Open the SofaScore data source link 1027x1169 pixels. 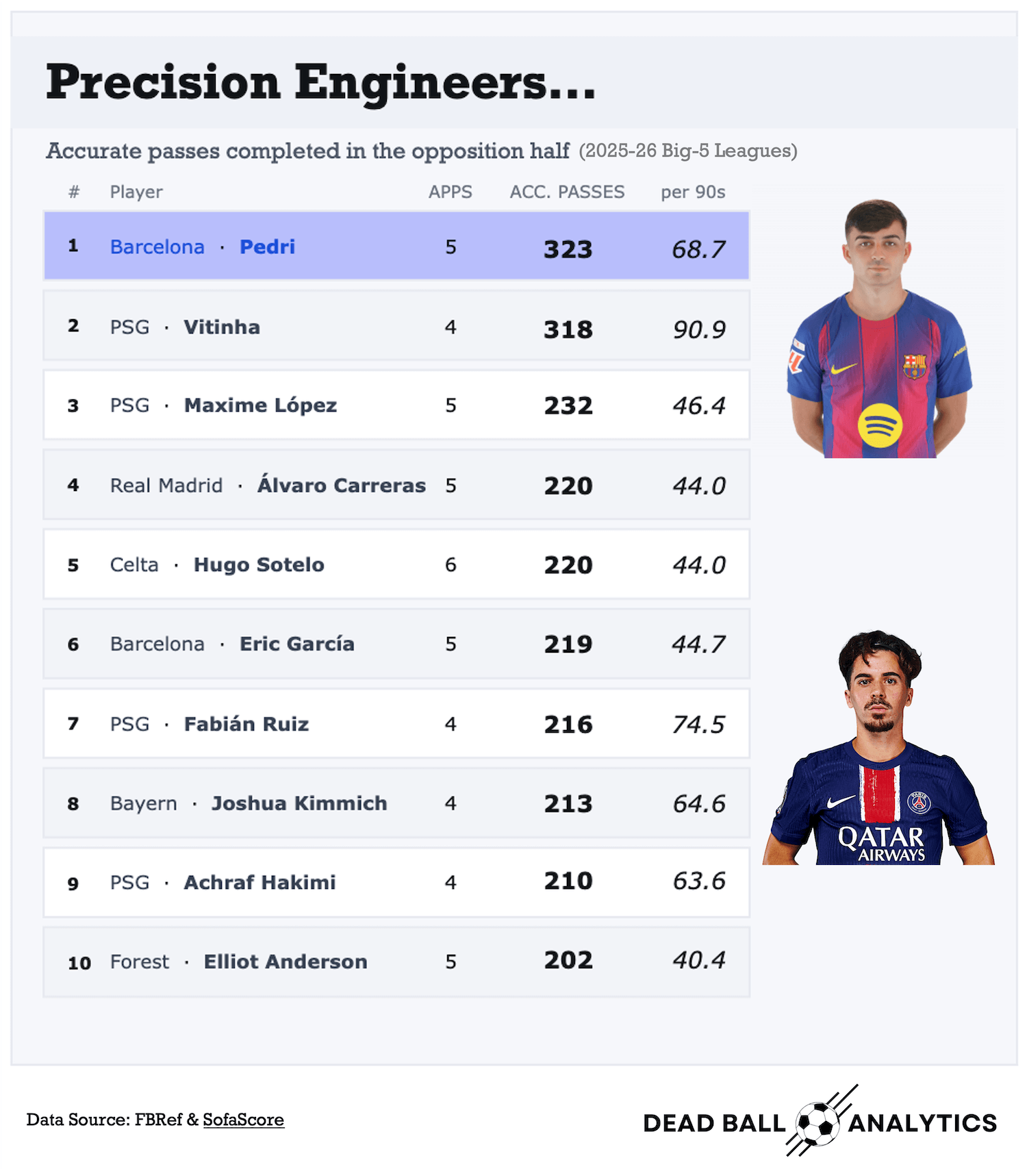pos(243,1120)
